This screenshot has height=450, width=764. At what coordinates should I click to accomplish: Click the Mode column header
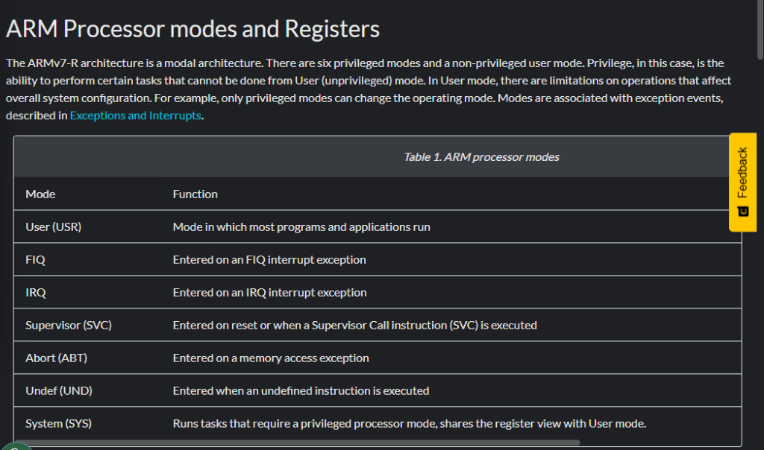coord(40,194)
